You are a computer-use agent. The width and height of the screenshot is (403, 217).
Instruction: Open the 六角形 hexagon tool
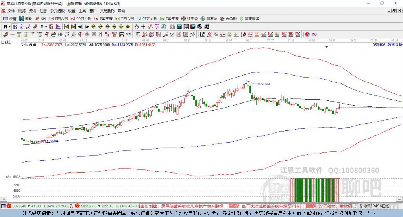coord(228,19)
